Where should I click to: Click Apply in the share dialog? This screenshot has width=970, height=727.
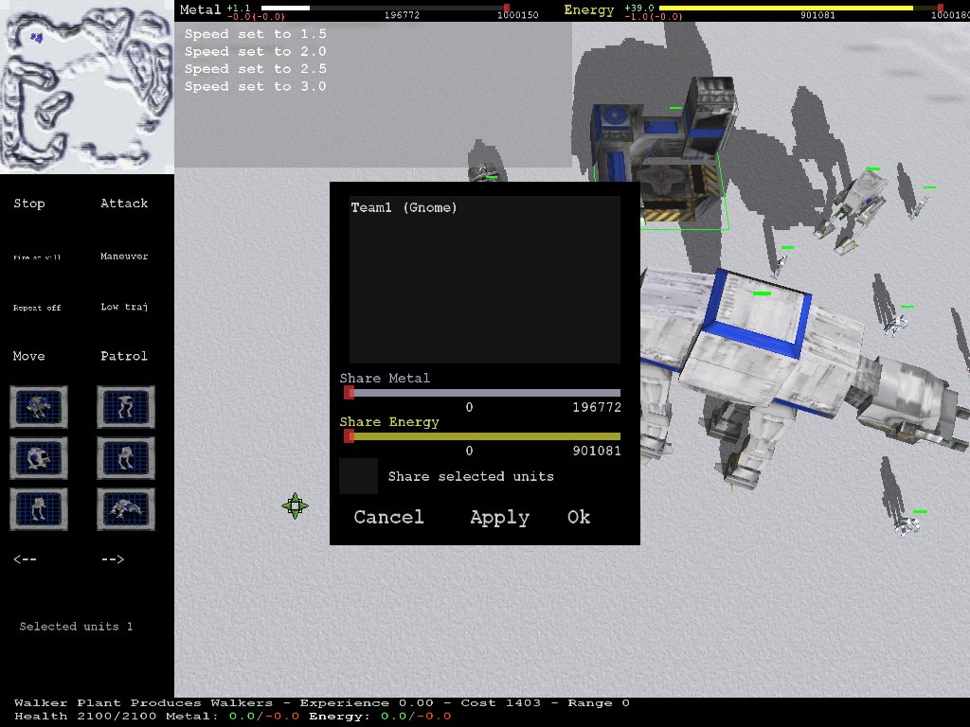point(500,517)
